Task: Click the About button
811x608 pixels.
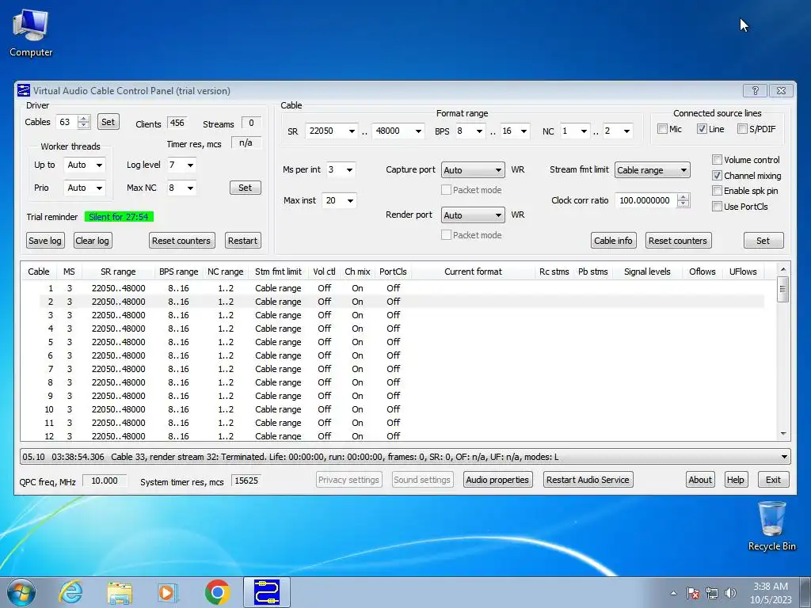Action: [700, 480]
